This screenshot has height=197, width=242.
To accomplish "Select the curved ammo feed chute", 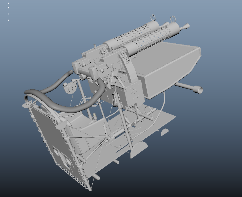I will pos(129,68).
